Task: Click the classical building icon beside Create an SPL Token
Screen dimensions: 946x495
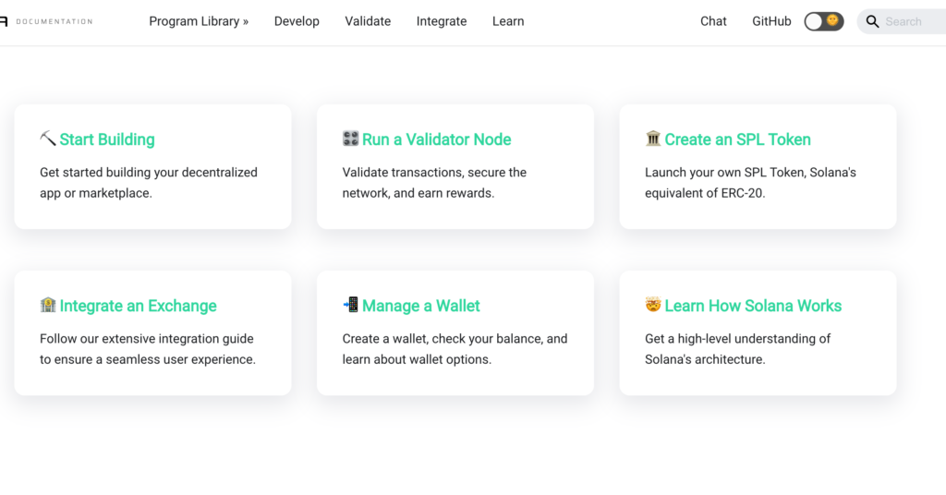Action: 653,139
